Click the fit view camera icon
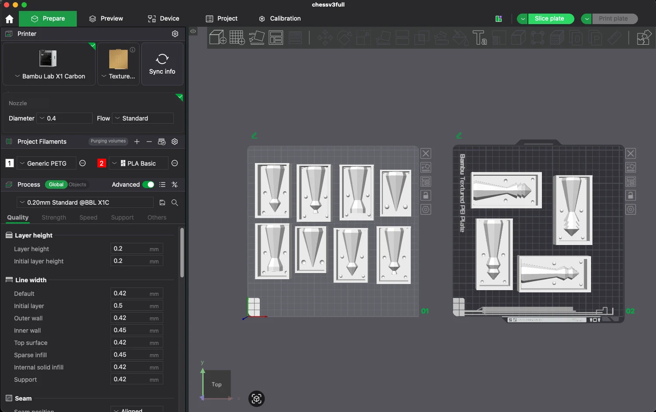 coord(257,399)
